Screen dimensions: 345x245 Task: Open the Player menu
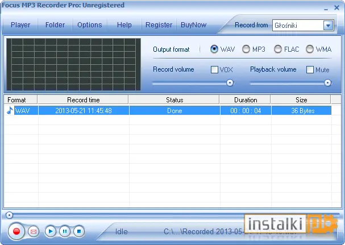point(20,25)
